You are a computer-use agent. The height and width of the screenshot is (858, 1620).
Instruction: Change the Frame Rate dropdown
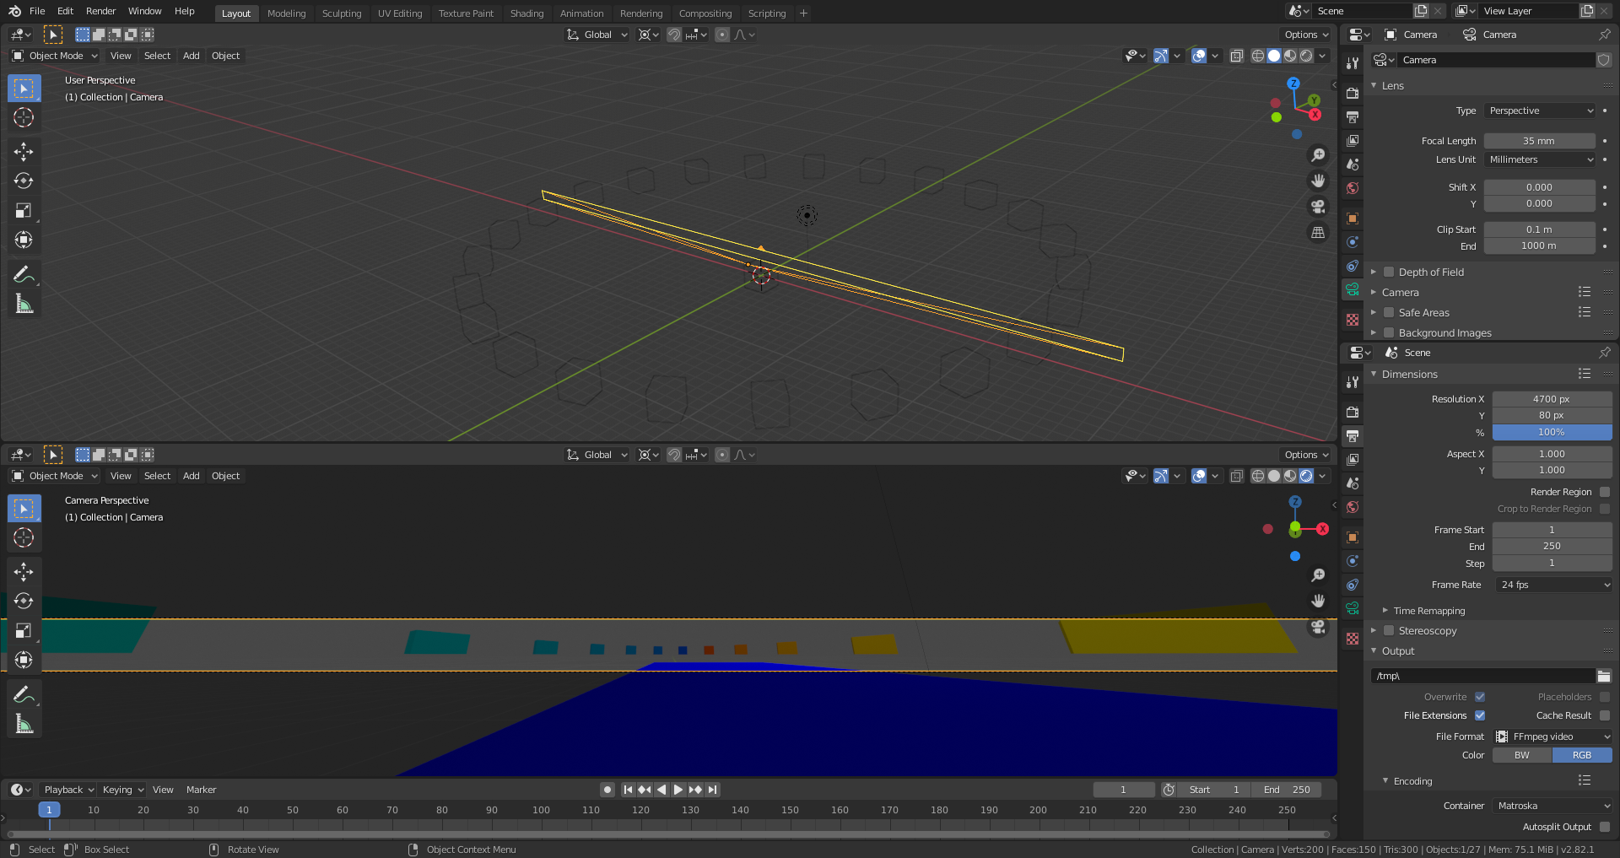tap(1552, 585)
